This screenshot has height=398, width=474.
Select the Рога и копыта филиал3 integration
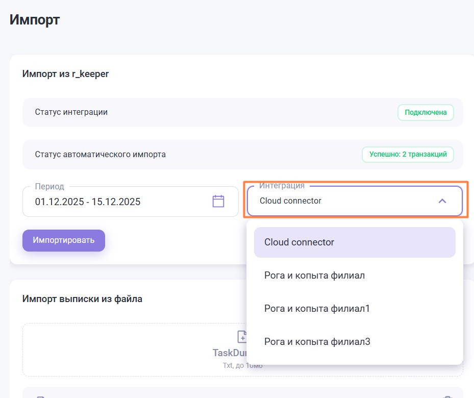pyautogui.click(x=317, y=342)
